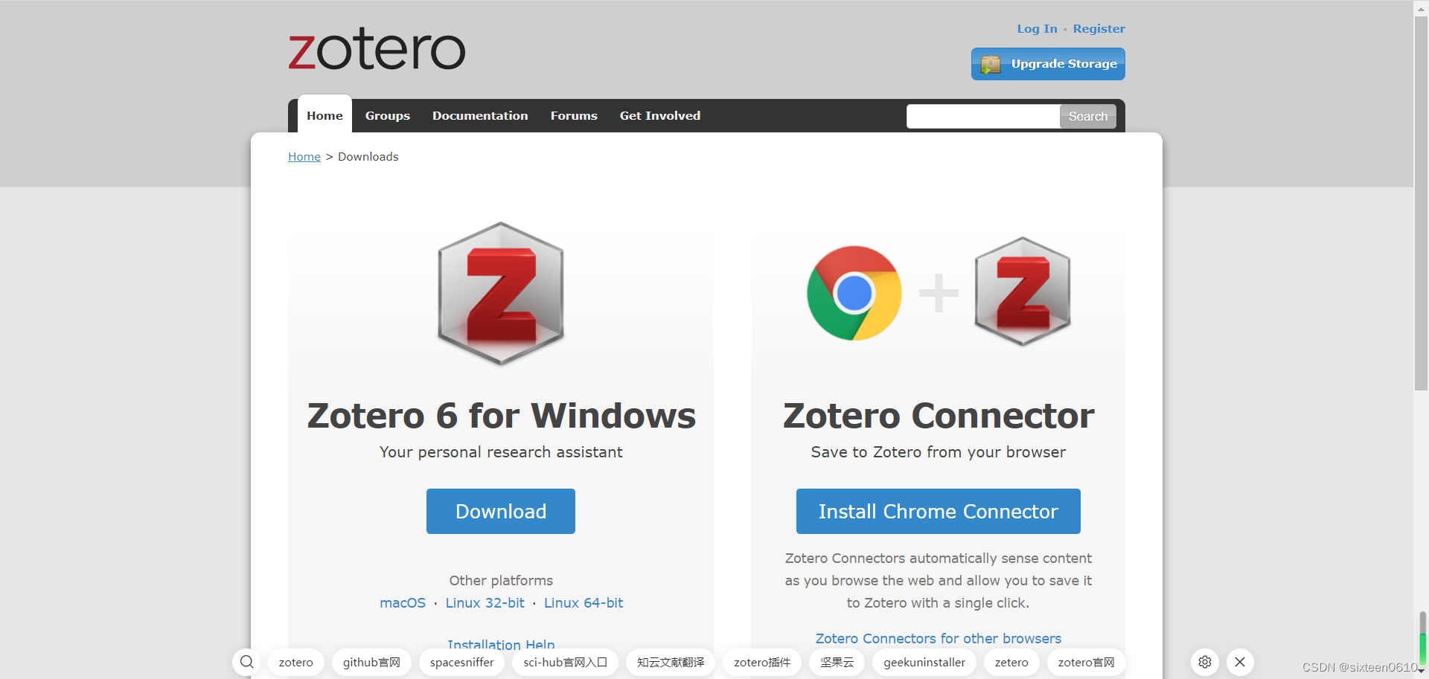Click inside the search input field
Screen dimensions: 1429x679
tap(982, 116)
